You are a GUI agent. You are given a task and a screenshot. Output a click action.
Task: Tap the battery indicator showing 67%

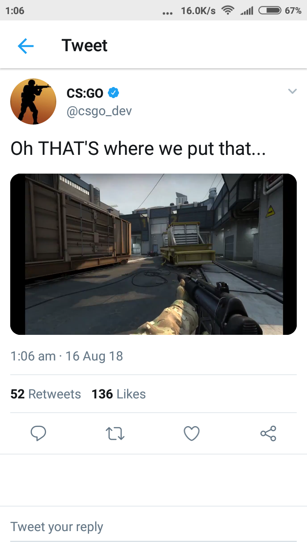point(280,11)
